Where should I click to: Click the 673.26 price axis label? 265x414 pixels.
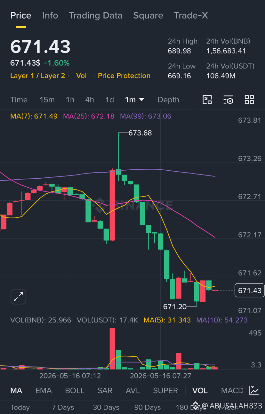pos(250,158)
